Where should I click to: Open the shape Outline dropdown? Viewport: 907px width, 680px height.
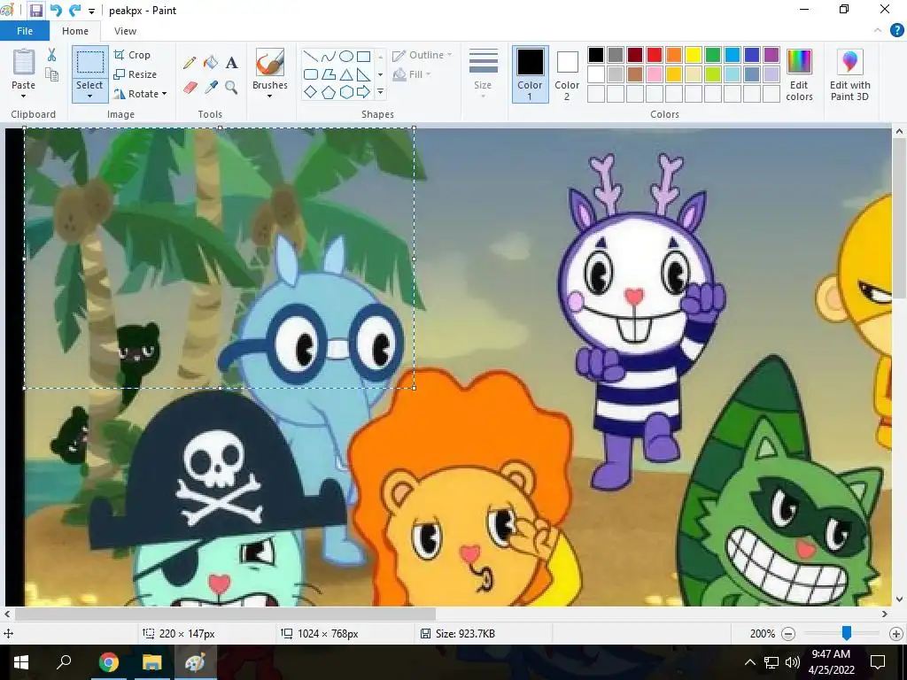click(422, 55)
